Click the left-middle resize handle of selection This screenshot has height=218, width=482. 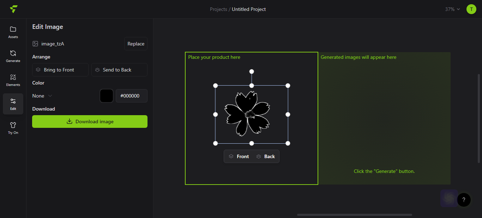coord(216,114)
